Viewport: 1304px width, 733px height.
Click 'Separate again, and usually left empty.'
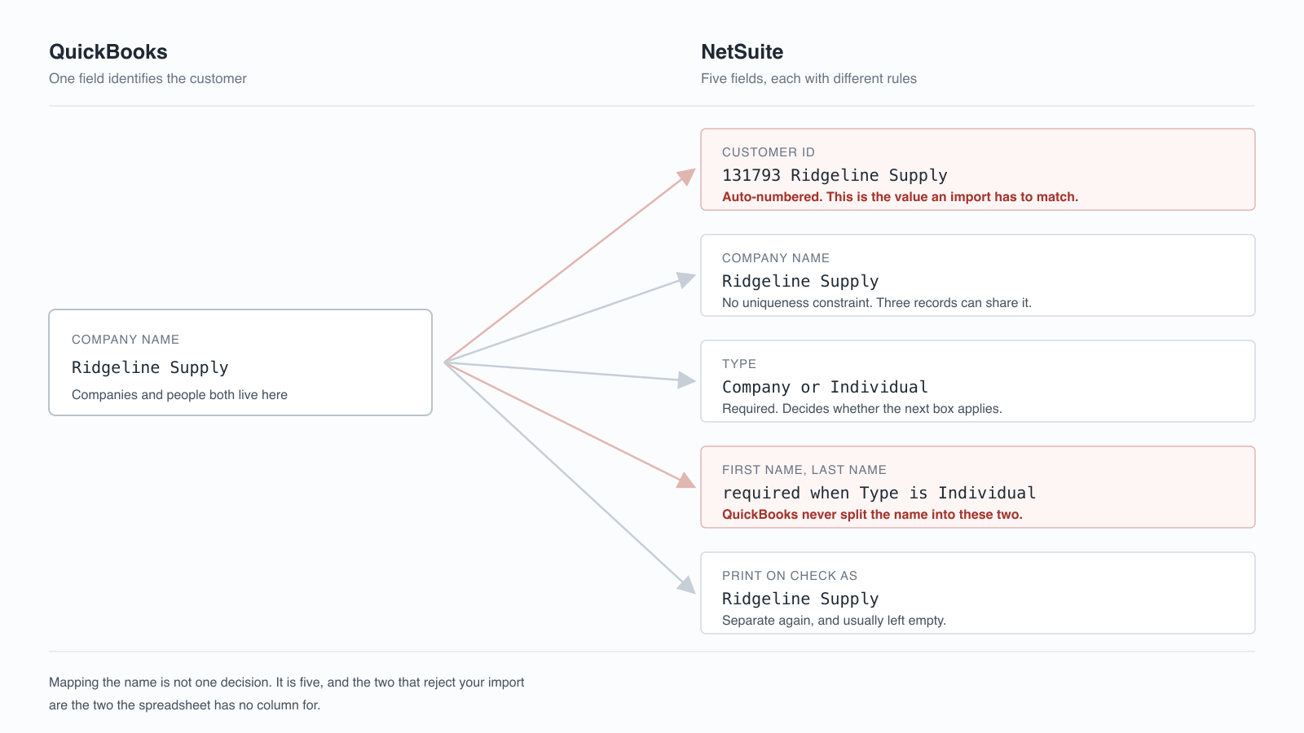coord(834,621)
